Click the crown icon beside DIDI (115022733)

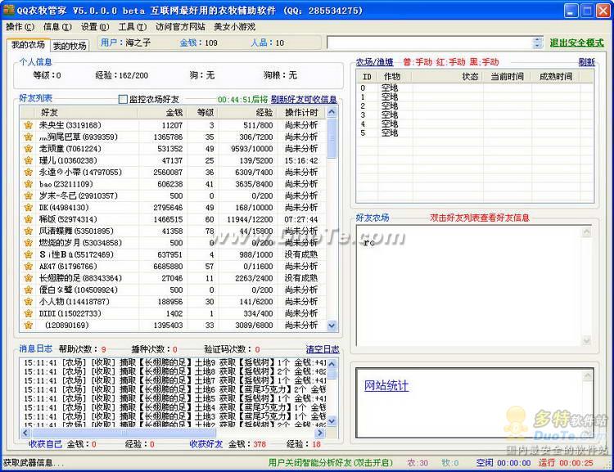[x=28, y=313]
